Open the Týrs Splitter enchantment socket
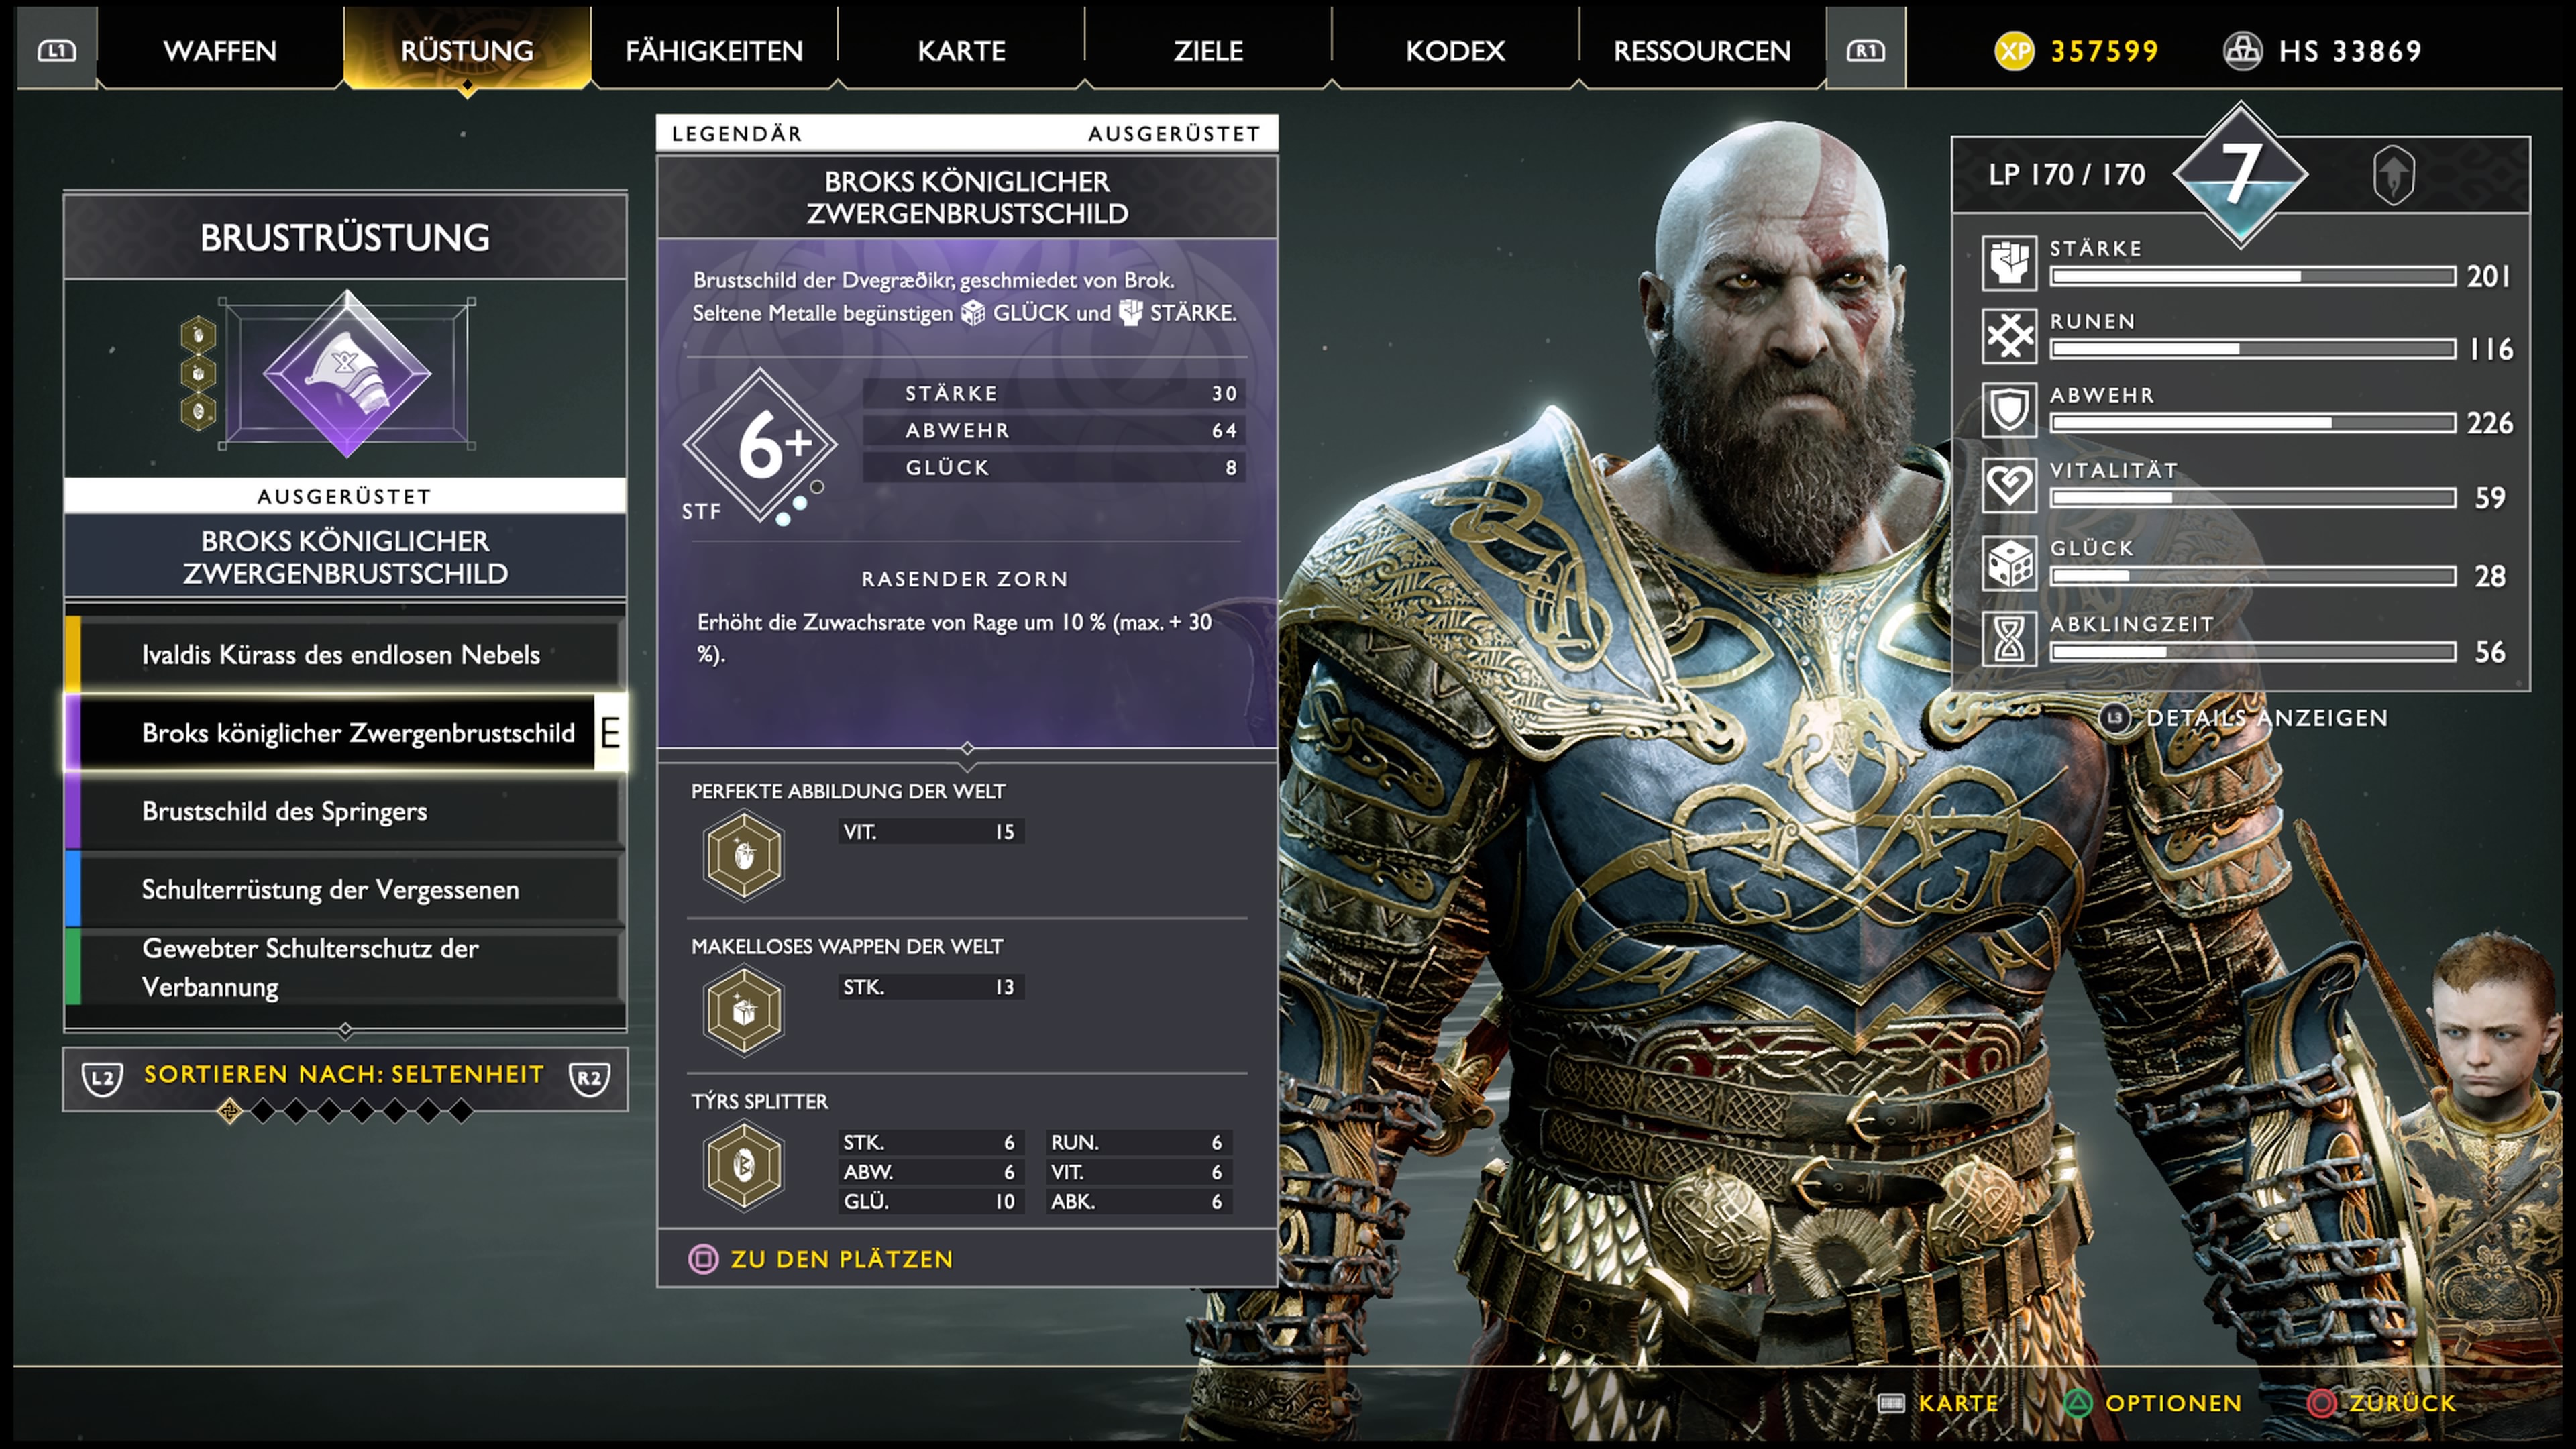2576x1449 pixels. point(743,1165)
